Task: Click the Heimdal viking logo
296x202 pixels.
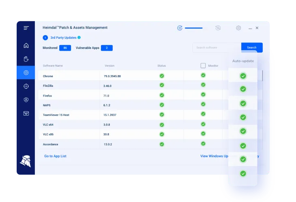Action: coord(26,161)
